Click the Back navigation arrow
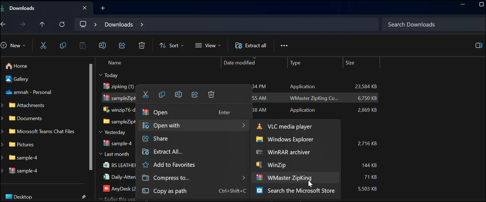Viewport: 486px width, 202px height. point(3,25)
